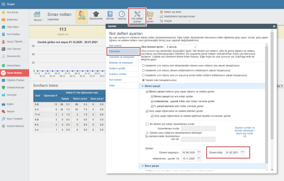Open calendar picker for Dönem bitişi

(x=242, y=152)
